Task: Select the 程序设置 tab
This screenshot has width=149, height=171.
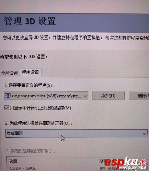Action: tap(30, 72)
